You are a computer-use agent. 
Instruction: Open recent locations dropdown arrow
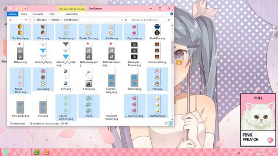[22, 20]
